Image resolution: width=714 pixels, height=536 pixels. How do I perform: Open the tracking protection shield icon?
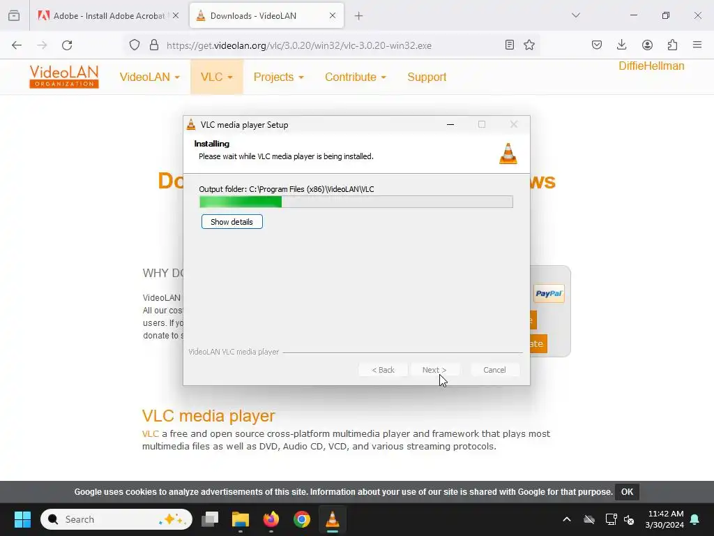point(135,45)
